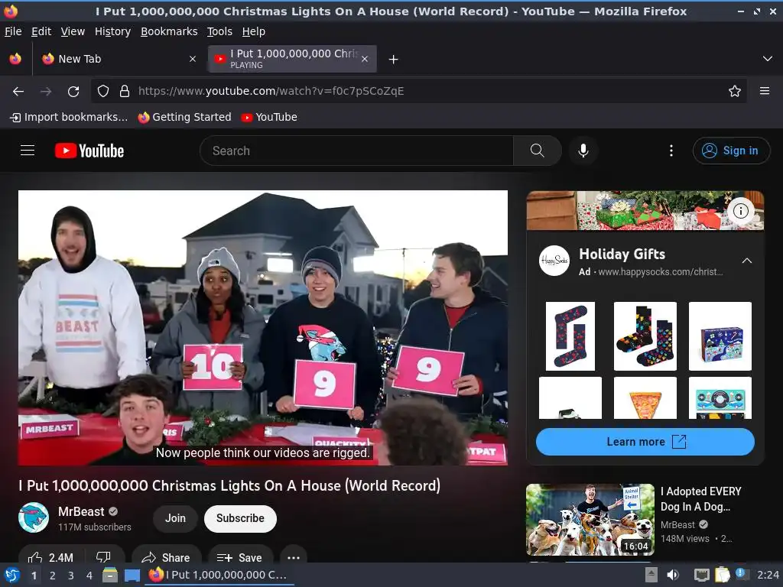The image size is (783, 587).
Task: Click the Sign in button
Action: [731, 151]
